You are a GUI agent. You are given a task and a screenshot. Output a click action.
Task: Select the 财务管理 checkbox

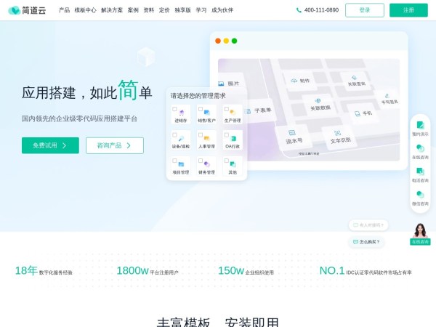[x=201, y=160]
